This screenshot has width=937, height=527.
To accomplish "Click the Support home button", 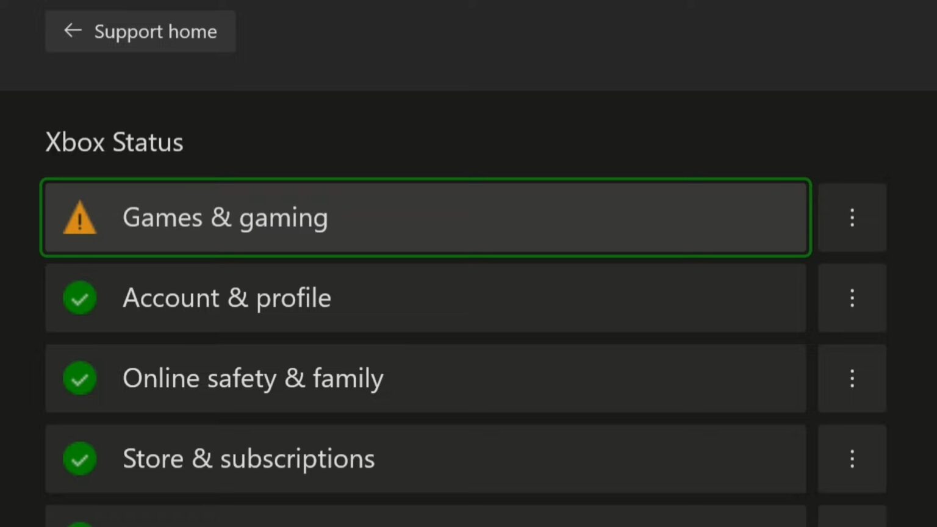I will pos(140,30).
